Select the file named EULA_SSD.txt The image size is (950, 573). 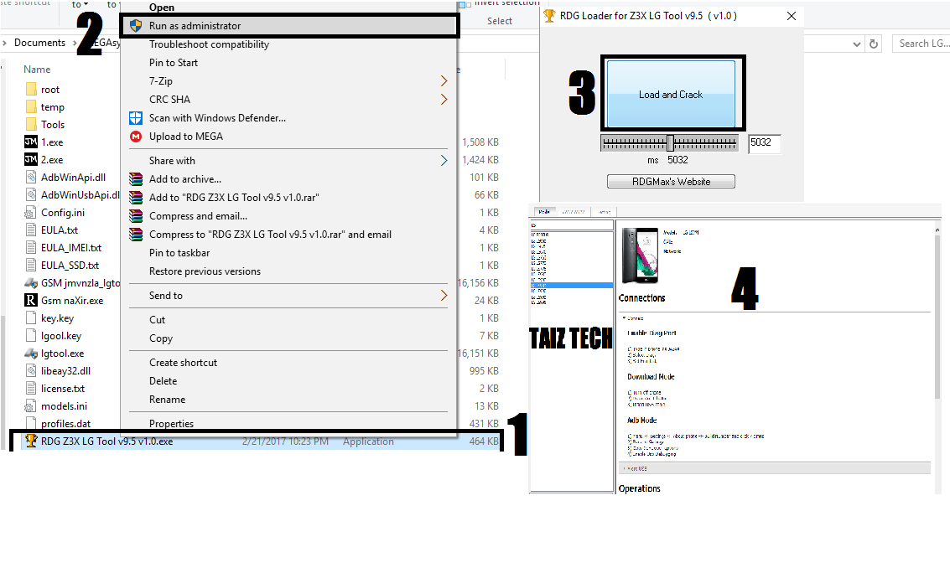70,265
